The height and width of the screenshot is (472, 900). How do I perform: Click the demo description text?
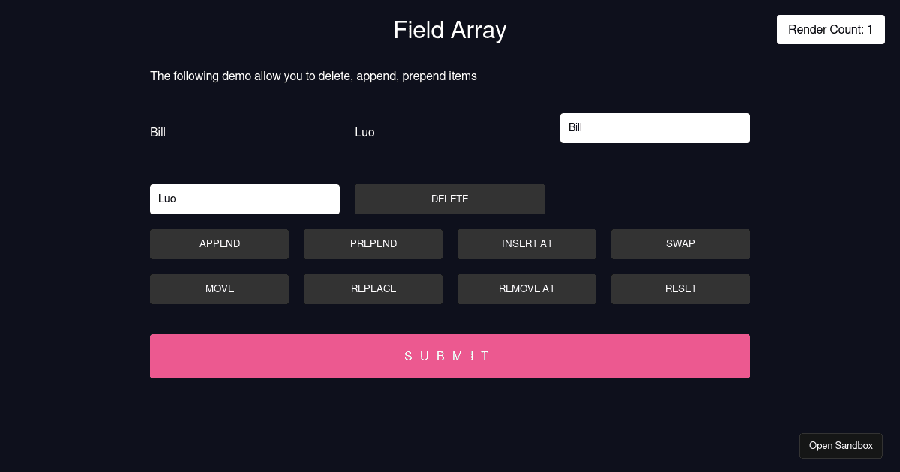pos(313,76)
